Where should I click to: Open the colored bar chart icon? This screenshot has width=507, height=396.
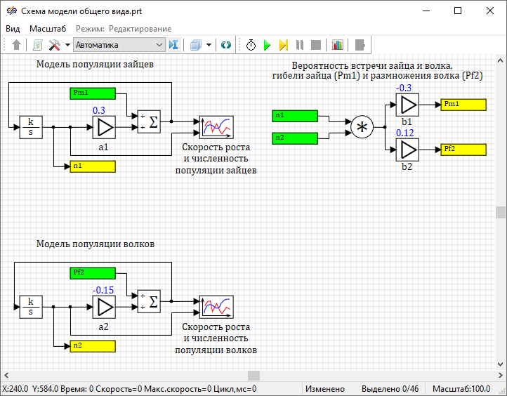[x=338, y=45]
